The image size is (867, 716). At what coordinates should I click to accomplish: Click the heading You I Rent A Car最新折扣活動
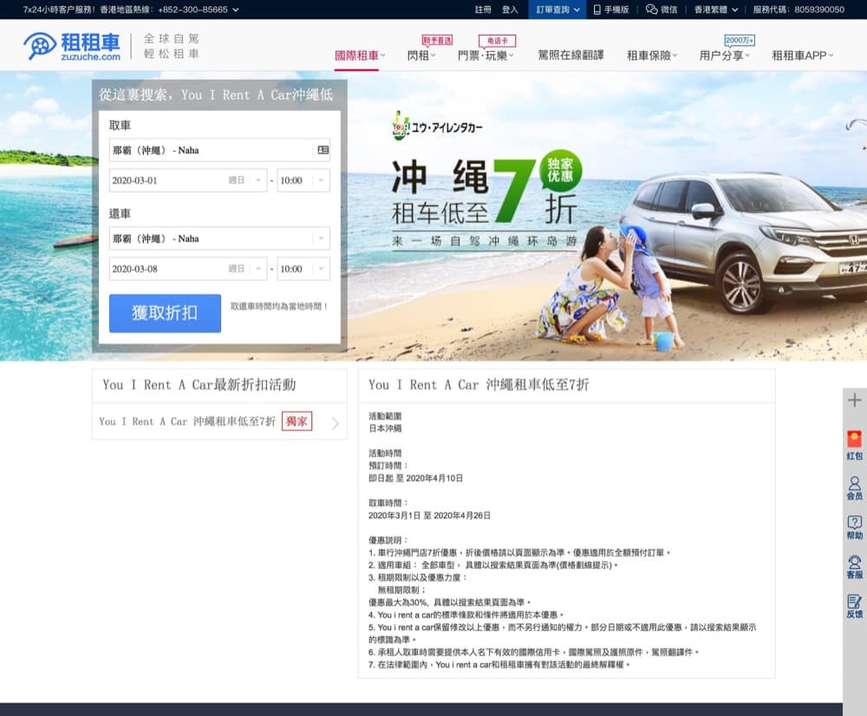tap(199, 385)
